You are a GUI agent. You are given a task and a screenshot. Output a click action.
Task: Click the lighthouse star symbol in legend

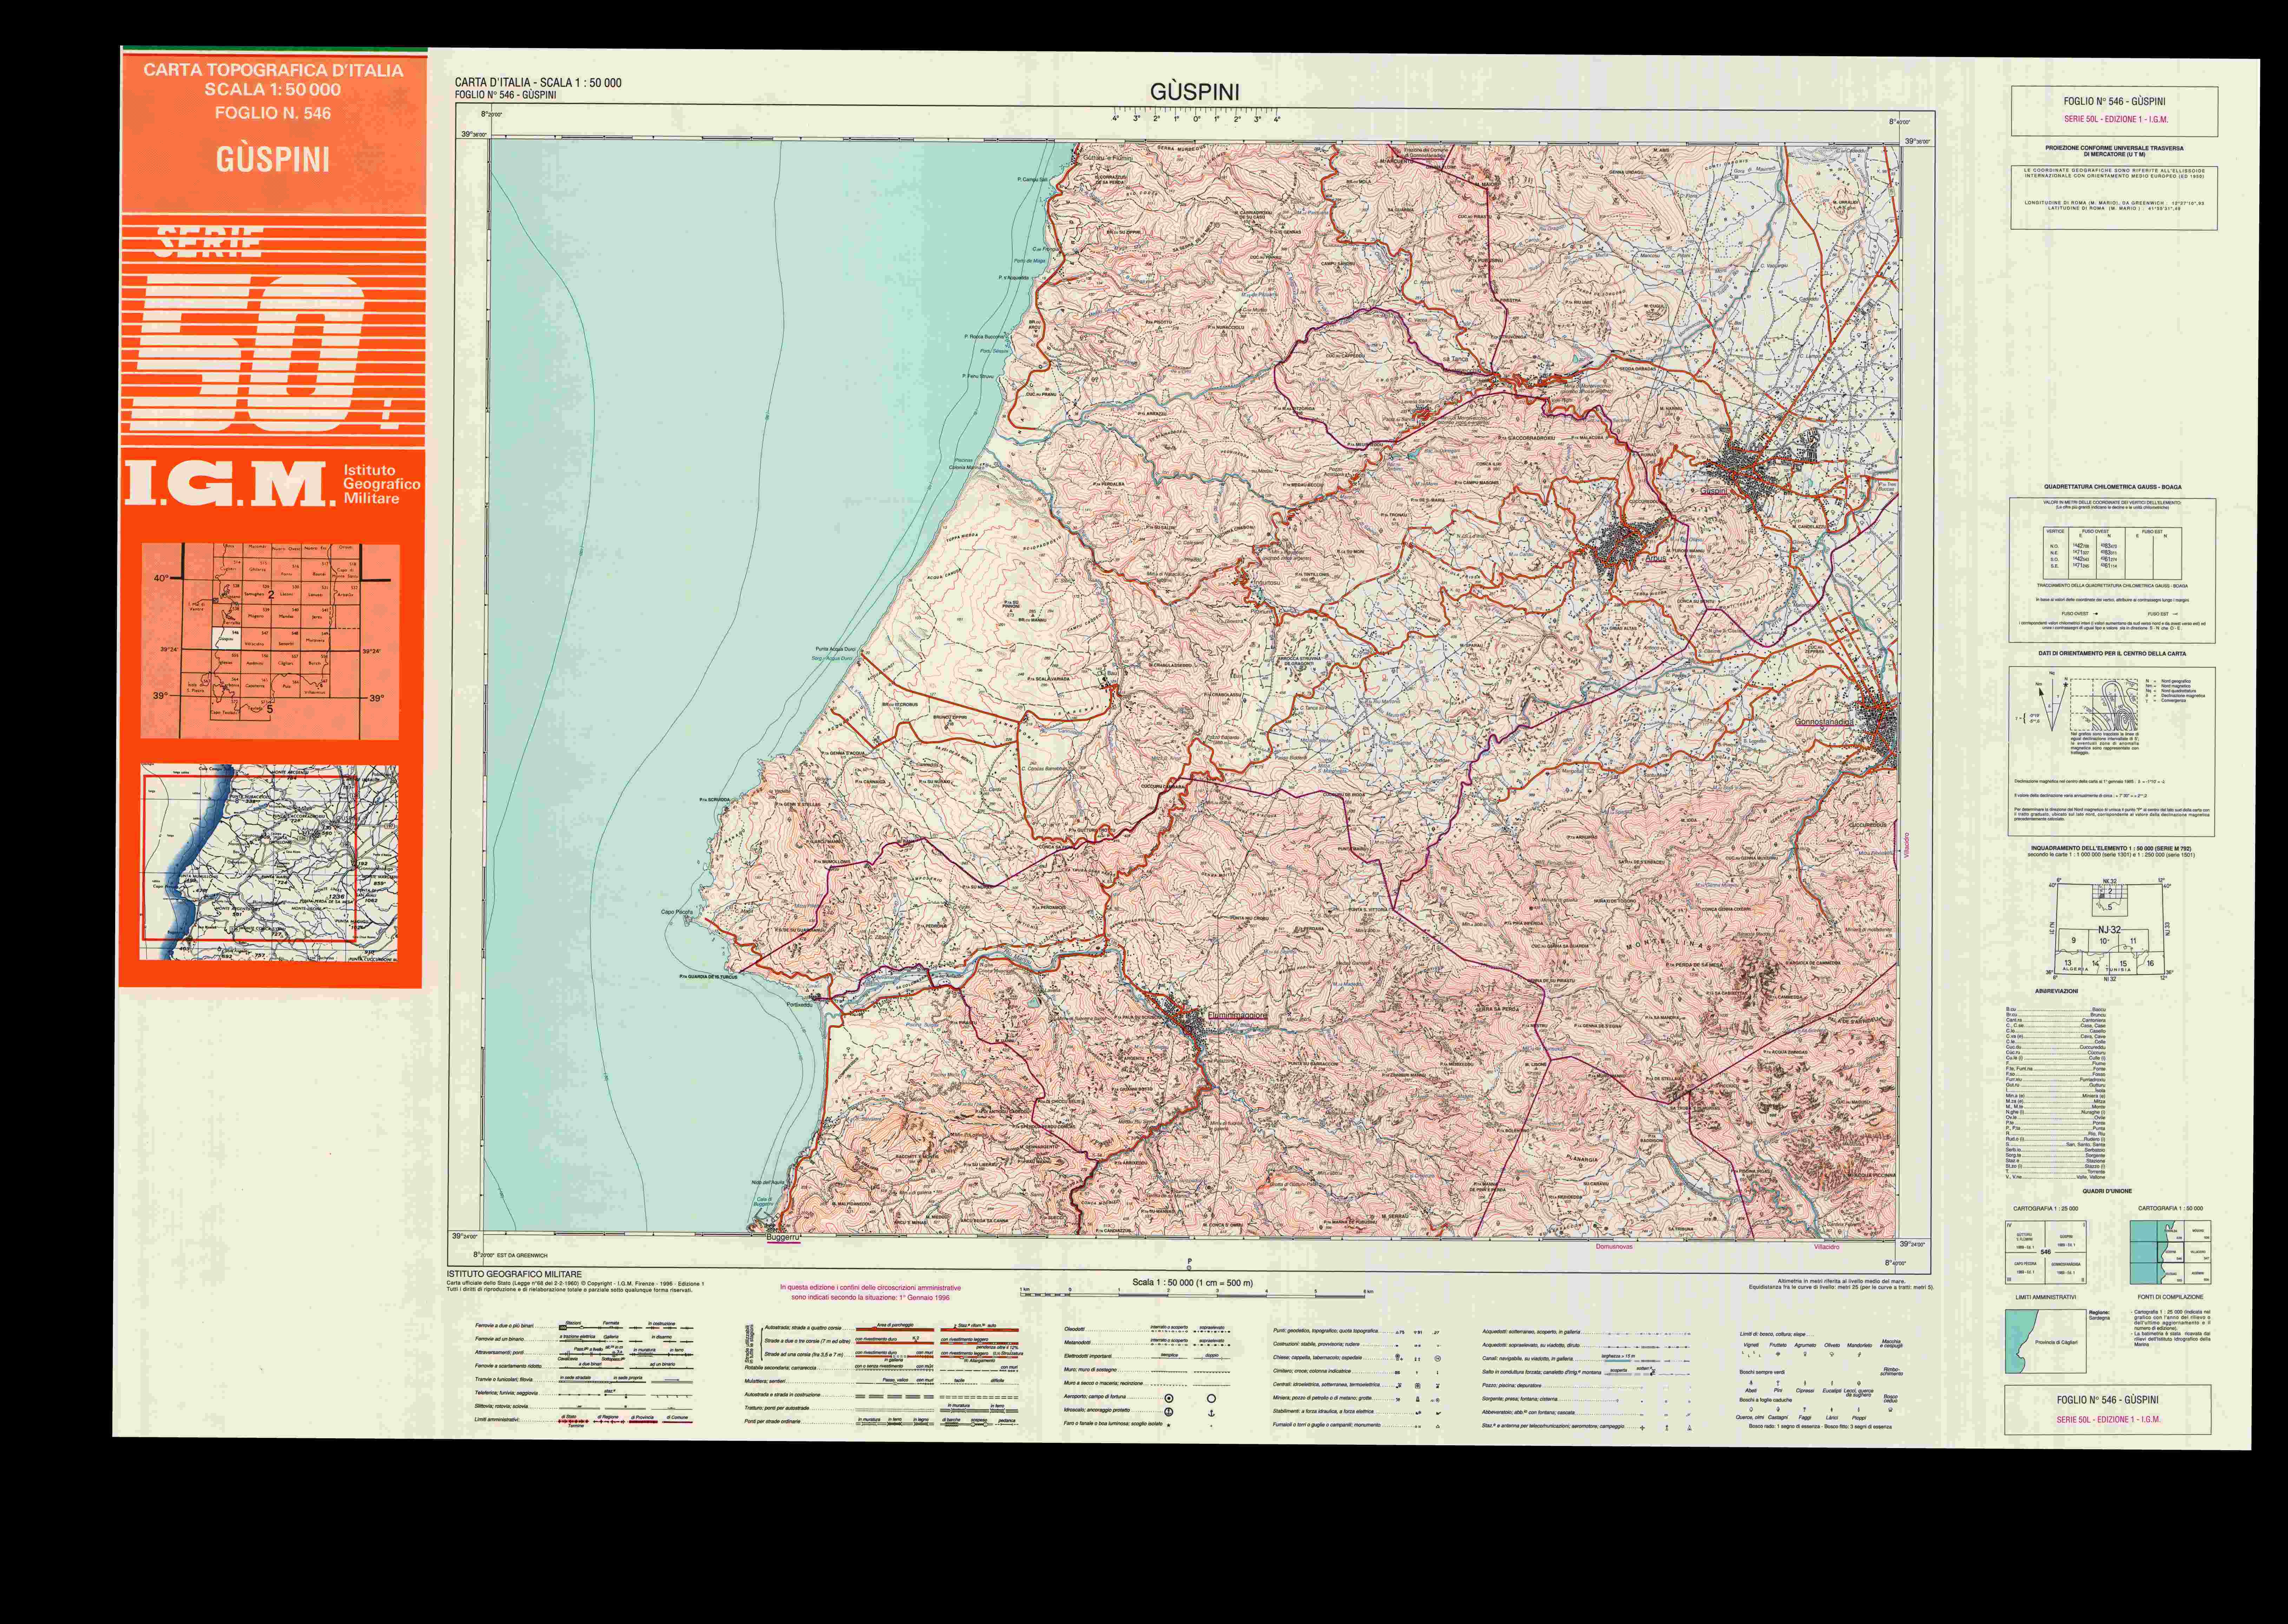[x=1169, y=1425]
